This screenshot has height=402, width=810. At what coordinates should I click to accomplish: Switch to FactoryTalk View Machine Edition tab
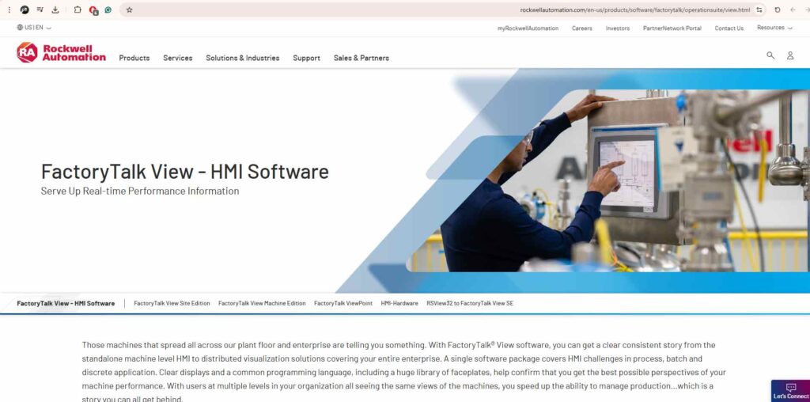click(x=262, y=303)
